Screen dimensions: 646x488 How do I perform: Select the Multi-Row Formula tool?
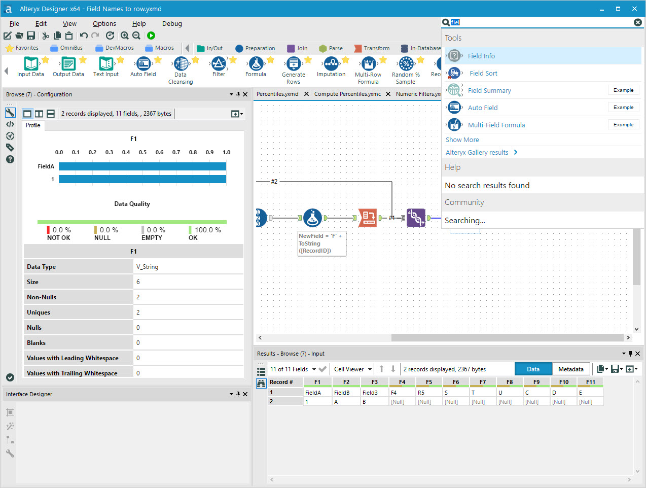point(368,70)
